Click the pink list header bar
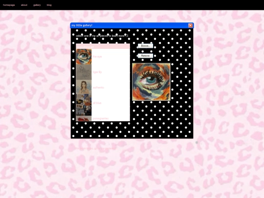 click(x=103, y=46)
